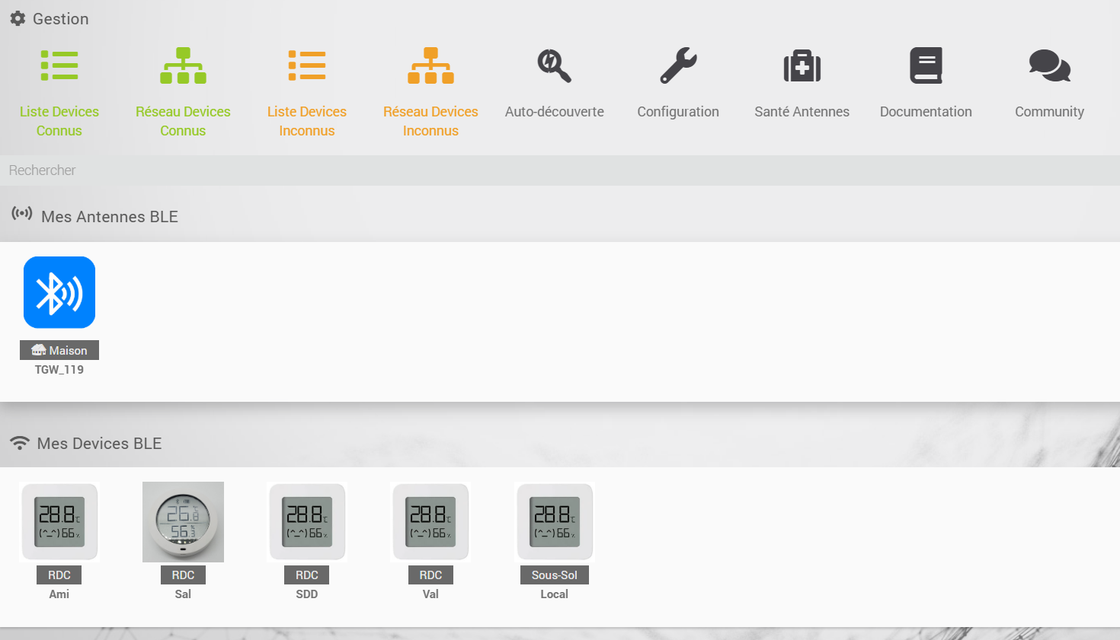Open the Val thermometer device
This screenshot has height=640, width=1120.
(x=430, y=522)
